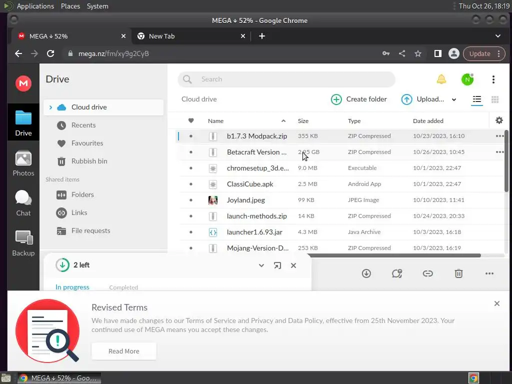Toggle favourite heart column header

point(191,120)
